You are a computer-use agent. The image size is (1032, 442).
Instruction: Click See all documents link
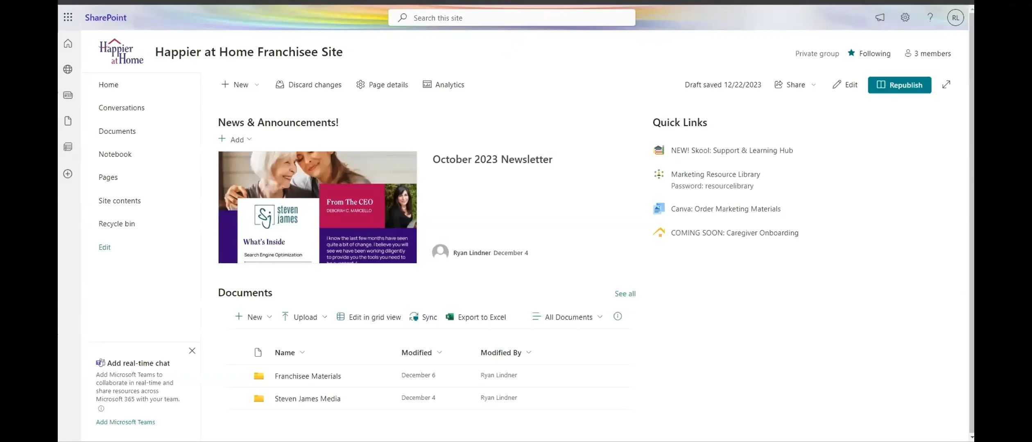click(x=625, y=293)
